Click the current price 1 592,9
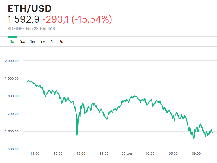Image resolution: width=217 pixels, height=163 pixels. (x=24, y=19)
